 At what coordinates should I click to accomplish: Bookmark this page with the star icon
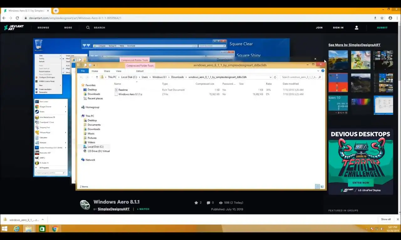click(x=382, y=18)
